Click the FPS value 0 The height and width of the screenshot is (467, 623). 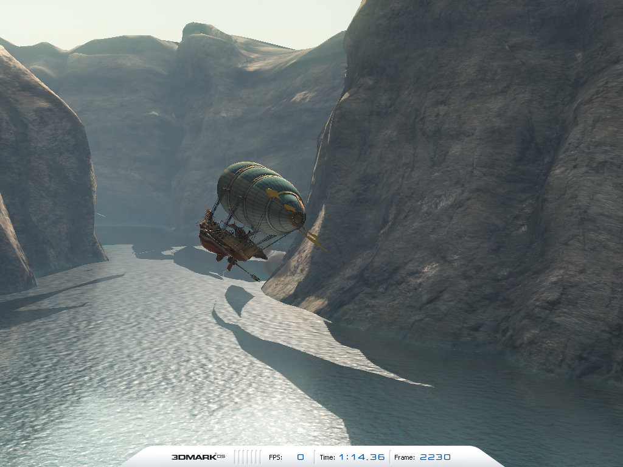pos(301,457)
